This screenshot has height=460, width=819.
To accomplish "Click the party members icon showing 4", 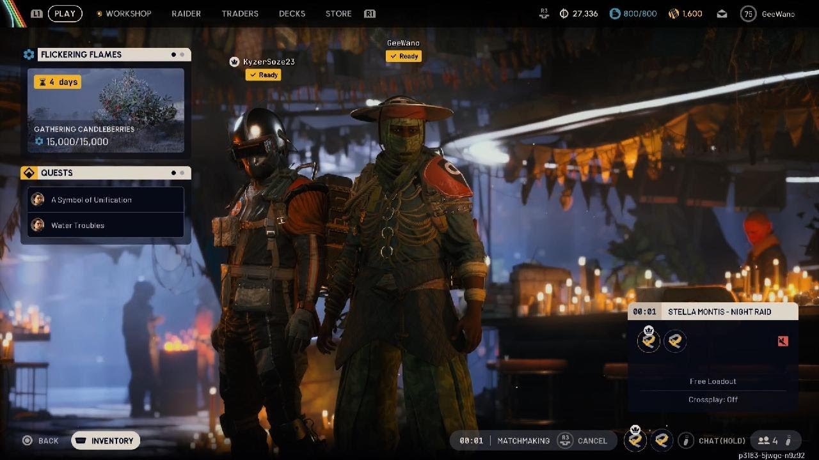I will pyautogui.click(x=763, y=441).
